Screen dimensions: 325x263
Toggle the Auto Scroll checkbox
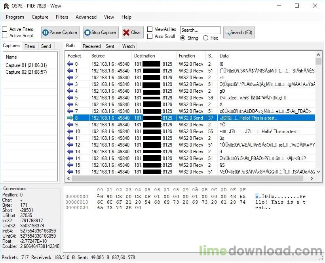[x=150, y=36]
